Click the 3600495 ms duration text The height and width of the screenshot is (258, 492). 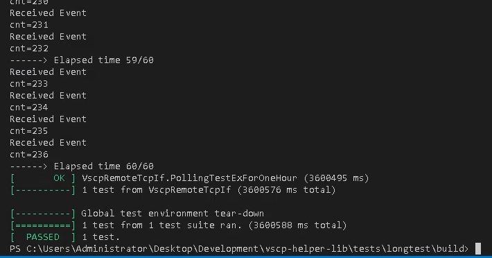pyautogui.click(x=336, y=178)
